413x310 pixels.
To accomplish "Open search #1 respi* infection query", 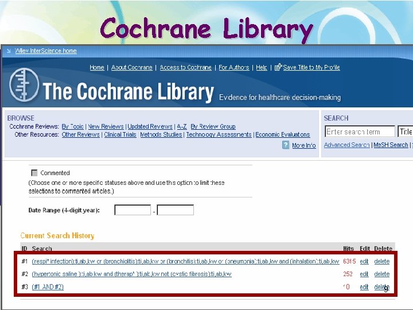I will pos(185,261).
